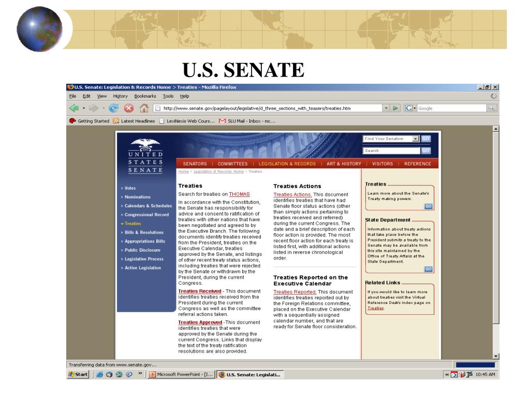Screen dimensions: 530x397
Task: Open the back history dropdown arrow
Action: pos(83,109)
